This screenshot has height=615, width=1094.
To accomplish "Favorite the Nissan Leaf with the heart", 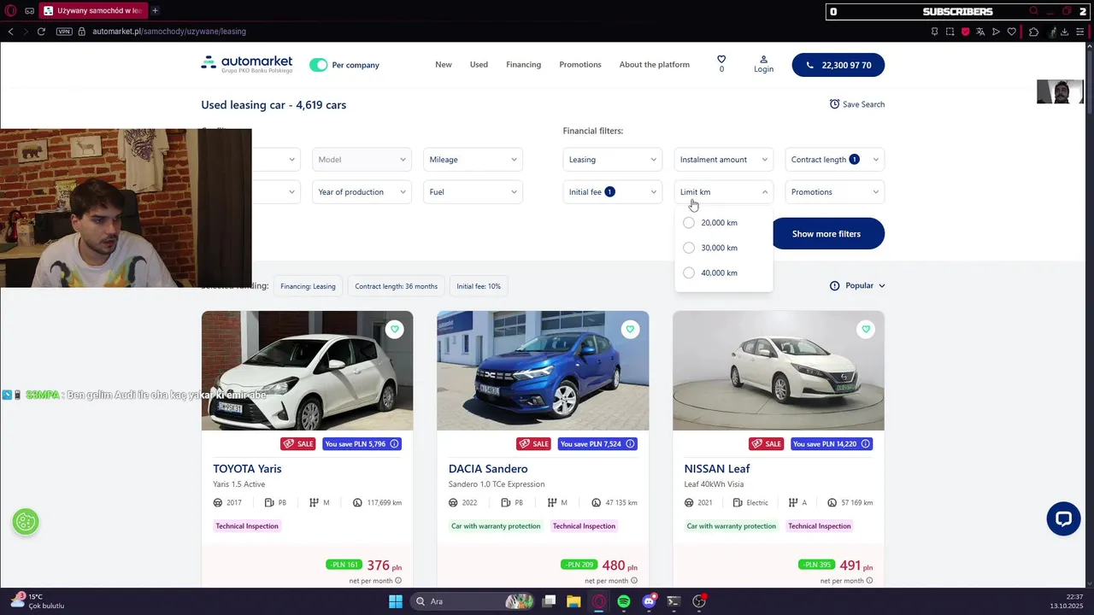I will coord(866,329).
